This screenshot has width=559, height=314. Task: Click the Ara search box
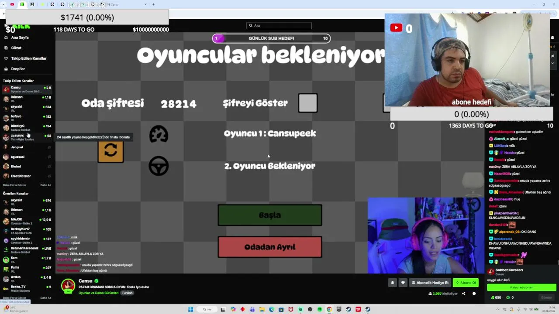pyautogui.click(x=279, y=26)
